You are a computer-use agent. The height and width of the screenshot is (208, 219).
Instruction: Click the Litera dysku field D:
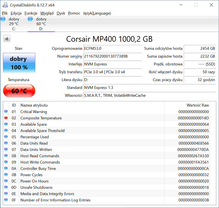point(112,80)
